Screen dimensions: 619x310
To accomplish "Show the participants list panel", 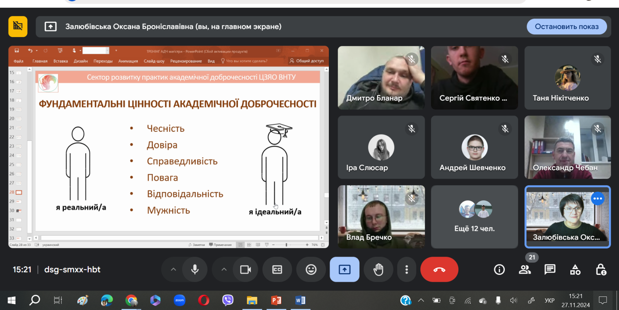I will coord(525,269).
